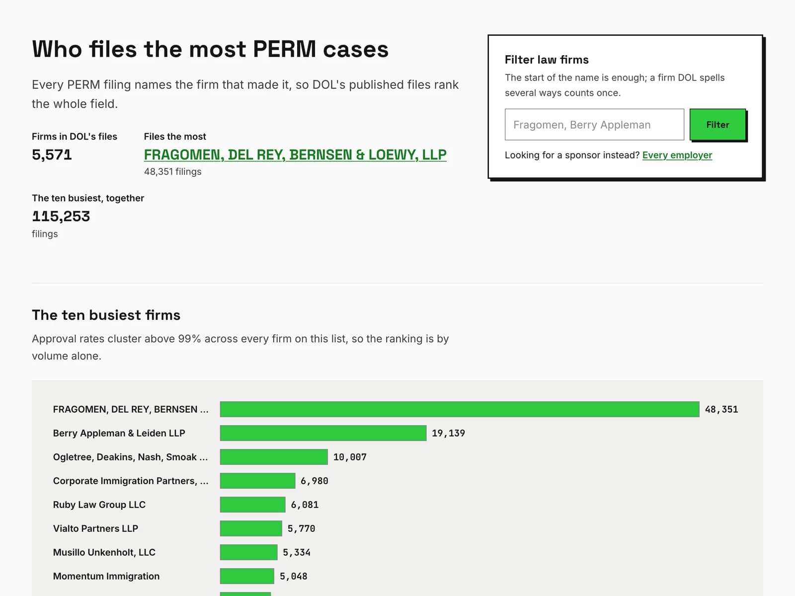This screenshot has height=596, width=795.
Task: Click the green Filter button
Action: [x=717, y=125]
